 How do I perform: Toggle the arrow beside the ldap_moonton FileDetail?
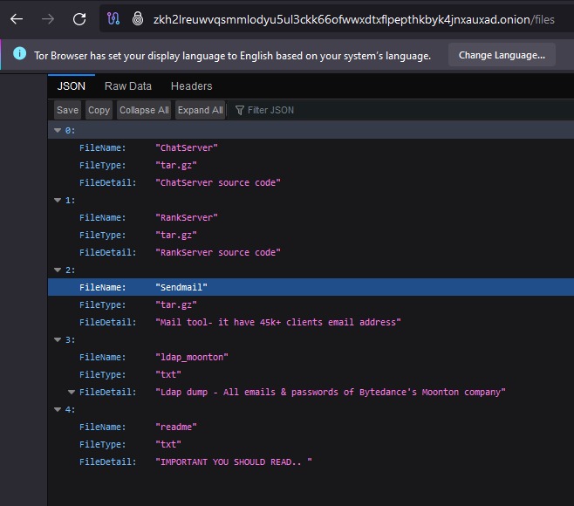(x=72, y=392)
